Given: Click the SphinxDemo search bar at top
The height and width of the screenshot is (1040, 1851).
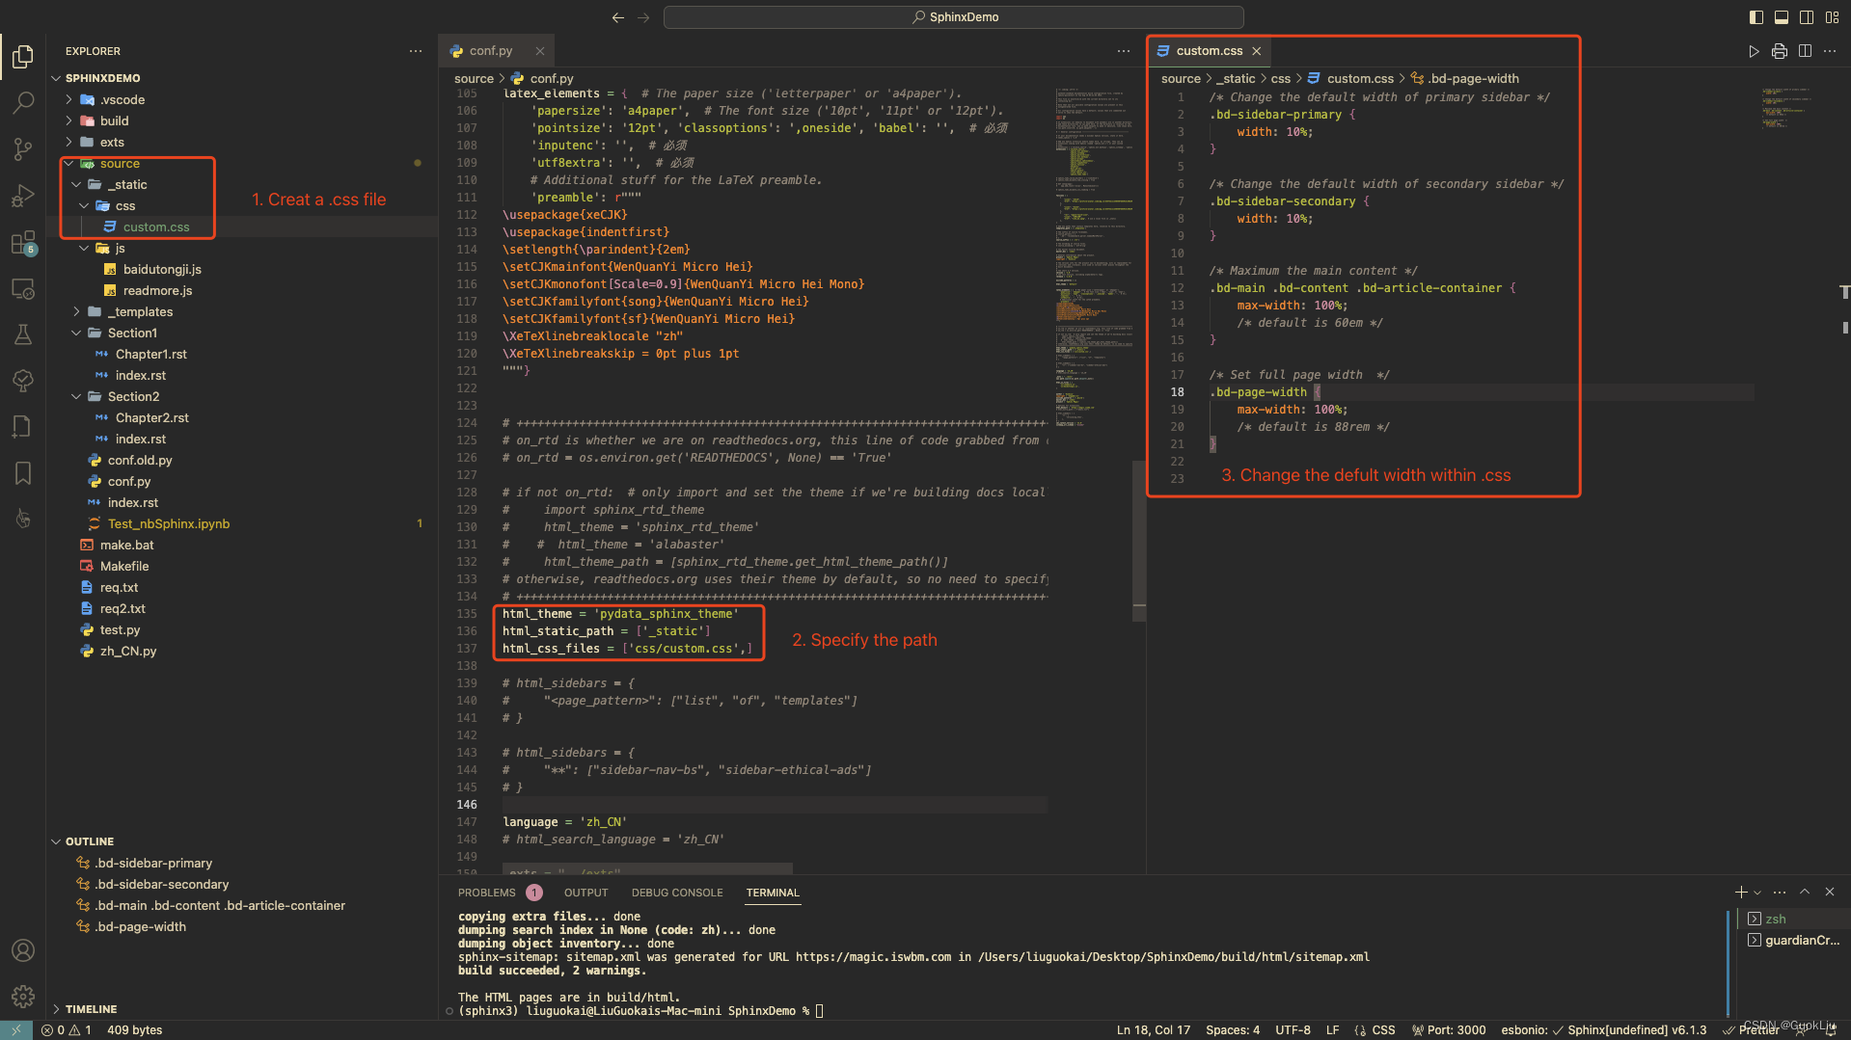Looking at the screenshot, I should [x=952, y=16].
